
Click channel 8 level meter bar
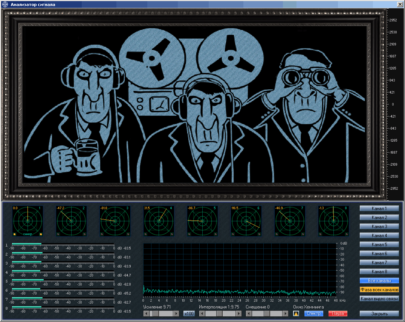point(63,307)
